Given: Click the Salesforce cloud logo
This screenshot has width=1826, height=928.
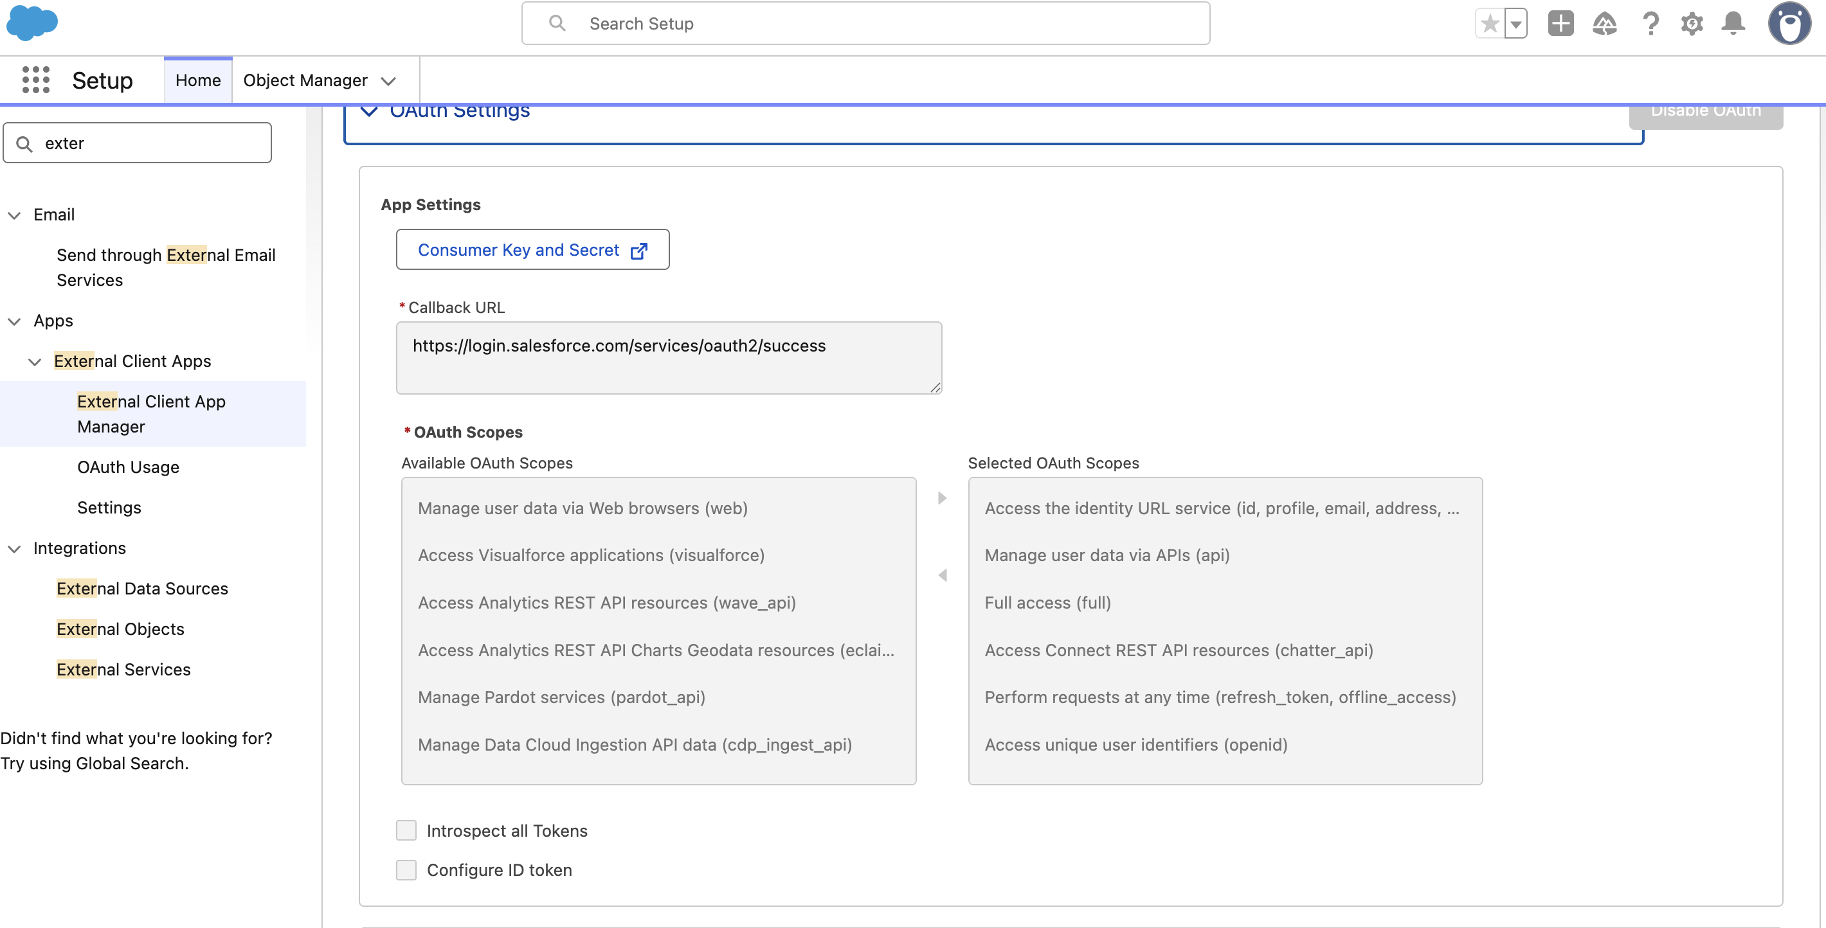Looking at the screenshot, I should coord(32,22).
